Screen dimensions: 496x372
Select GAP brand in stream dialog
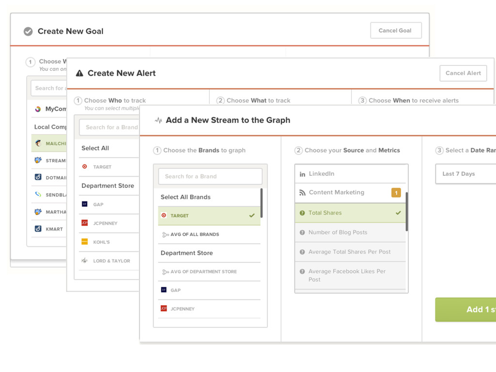[x=209, y=290]
